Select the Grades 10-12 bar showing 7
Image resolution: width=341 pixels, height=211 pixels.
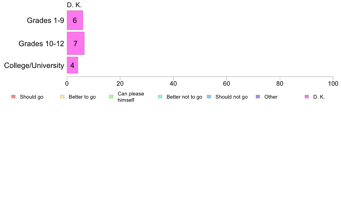coord(75,44)
